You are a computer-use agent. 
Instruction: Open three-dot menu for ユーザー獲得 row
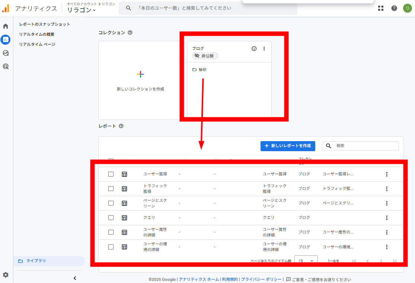pyautogui.click(x=387, y=174)
